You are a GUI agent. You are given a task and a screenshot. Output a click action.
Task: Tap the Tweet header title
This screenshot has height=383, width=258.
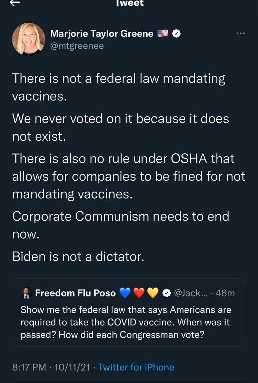(x=129, y=3)
